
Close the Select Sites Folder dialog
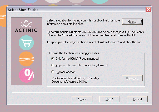tap(148, 10)
